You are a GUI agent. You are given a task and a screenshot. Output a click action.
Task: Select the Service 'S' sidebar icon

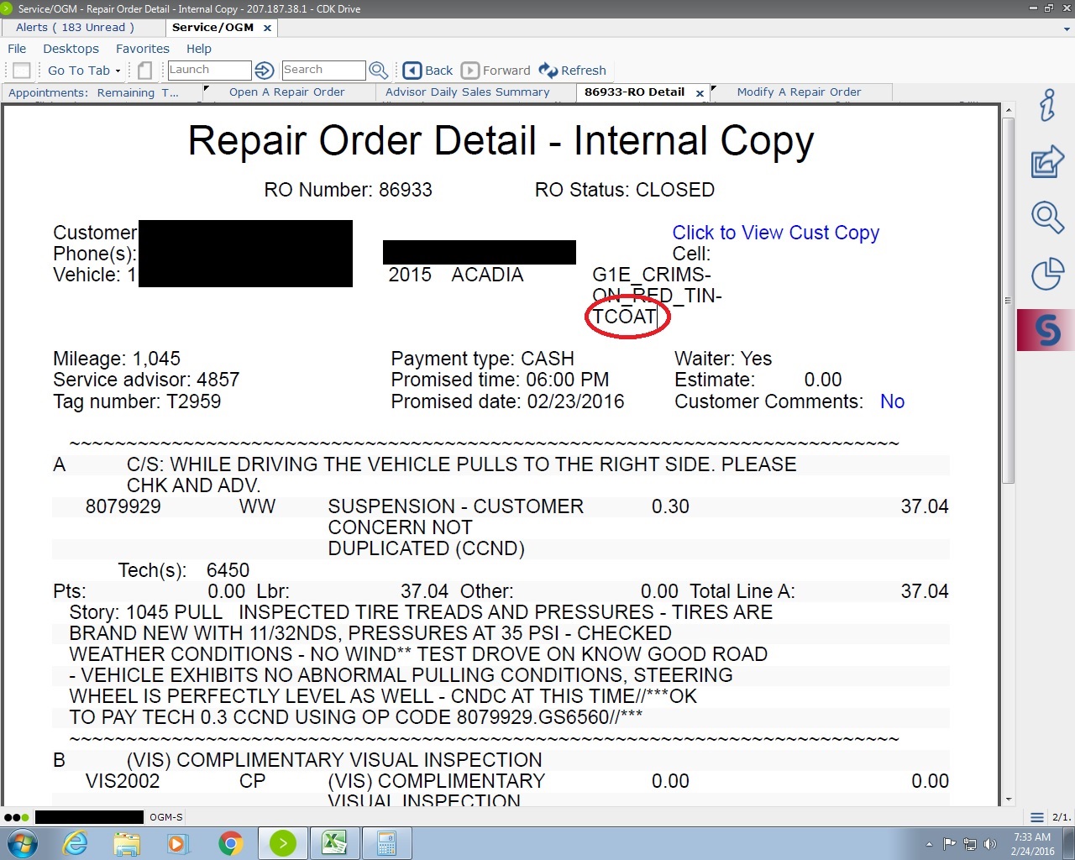coord(1046,330)
